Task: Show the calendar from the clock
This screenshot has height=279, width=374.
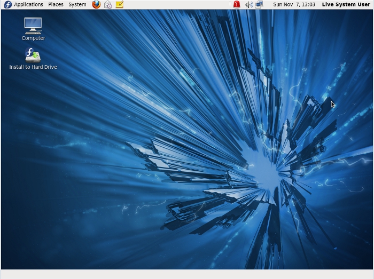Action: (294, 4)
